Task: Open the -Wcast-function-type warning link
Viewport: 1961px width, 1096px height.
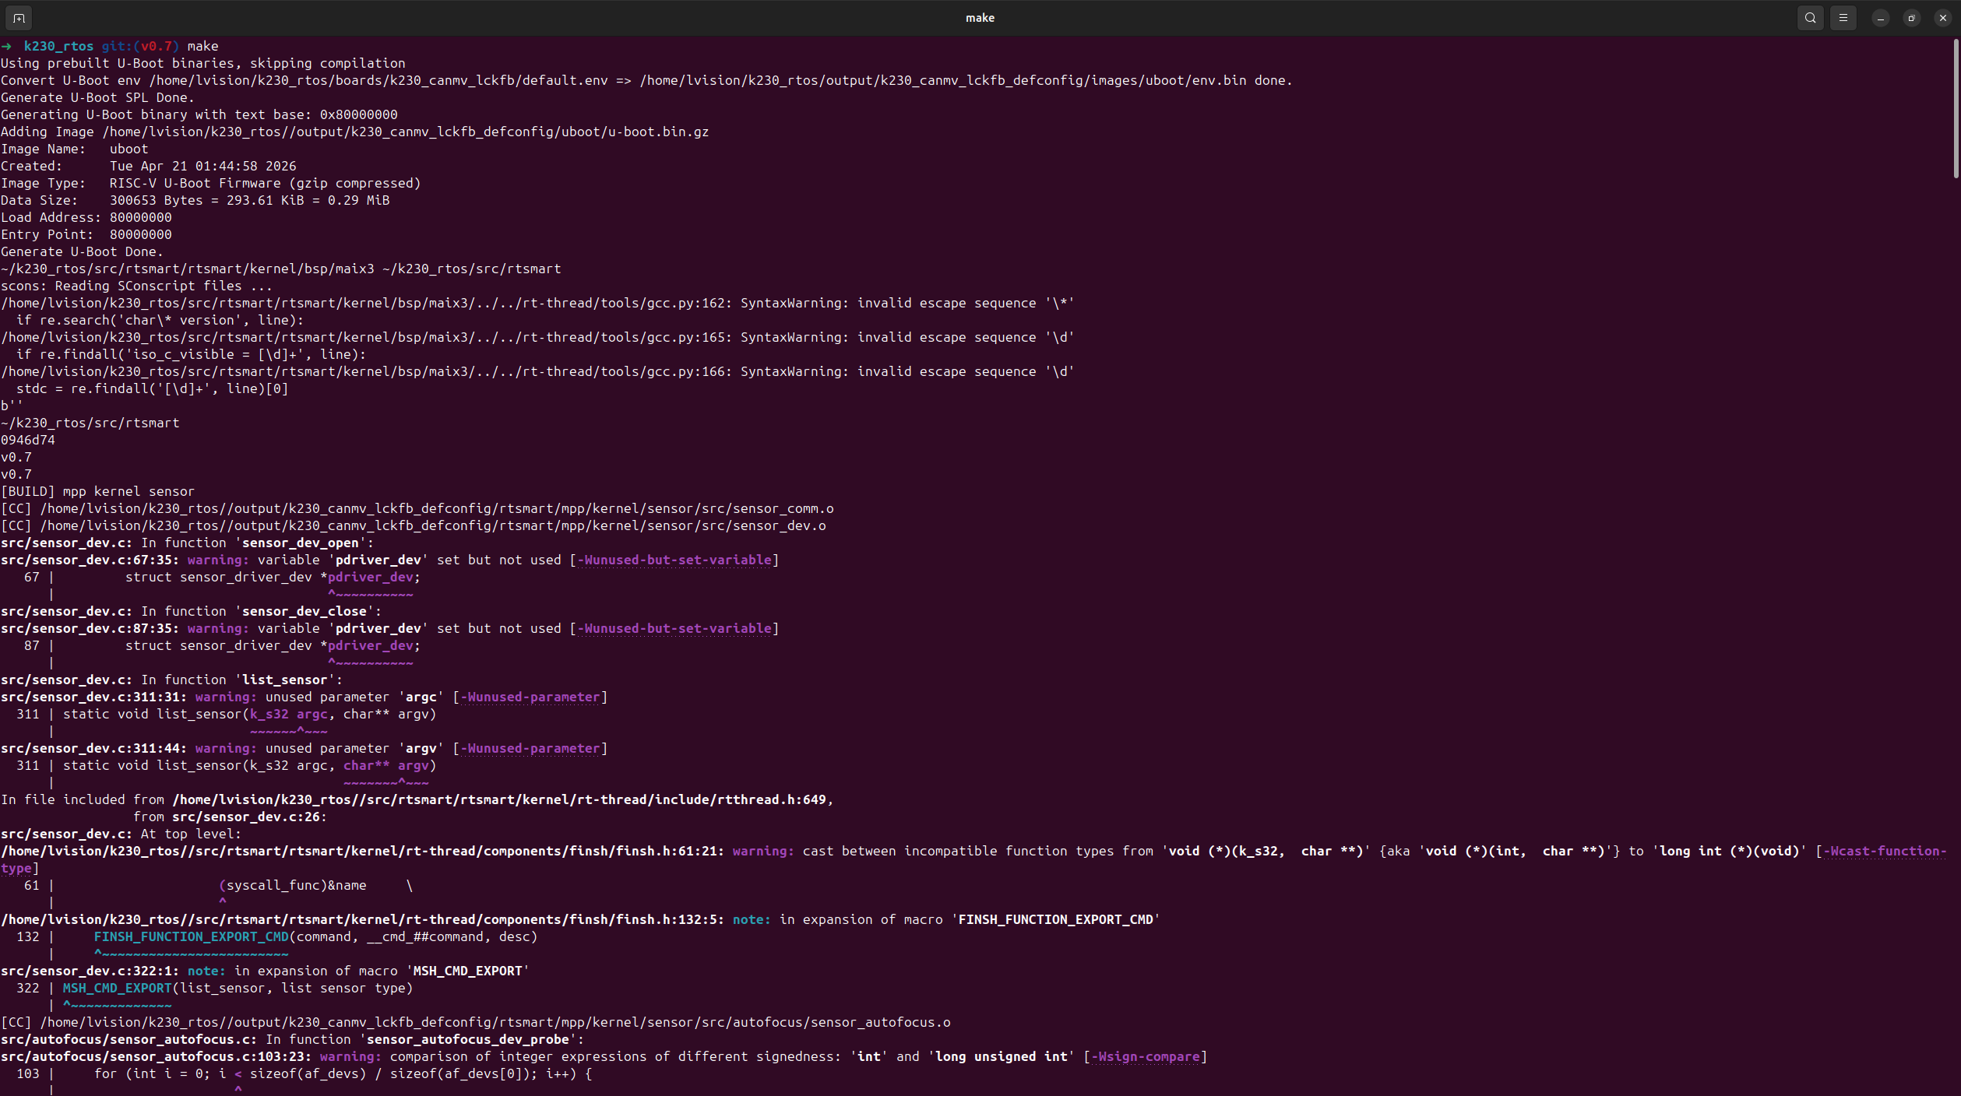Action: 1883,851
